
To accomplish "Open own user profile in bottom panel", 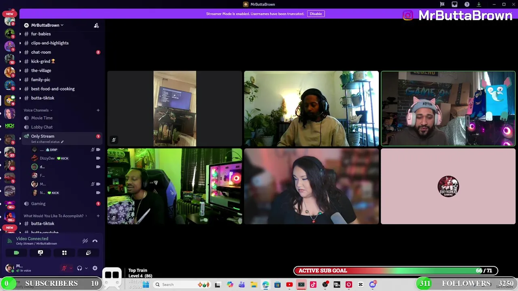I will (x=24, y=268).
